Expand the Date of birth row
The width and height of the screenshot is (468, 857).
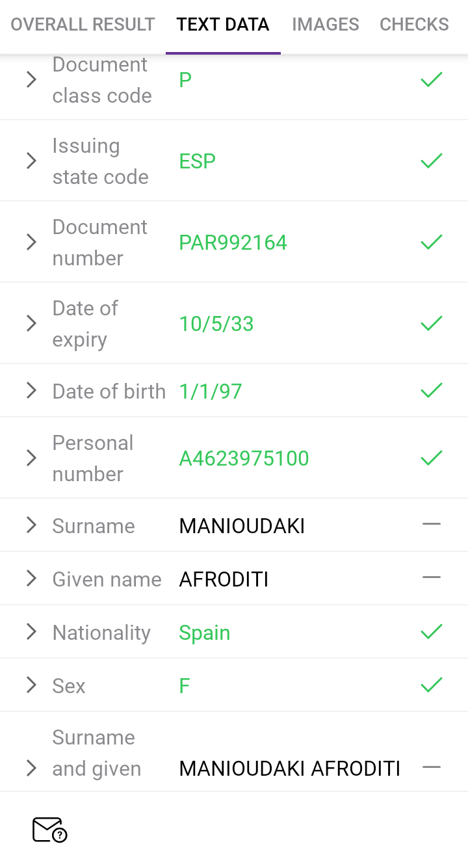(x=31, y=390)
